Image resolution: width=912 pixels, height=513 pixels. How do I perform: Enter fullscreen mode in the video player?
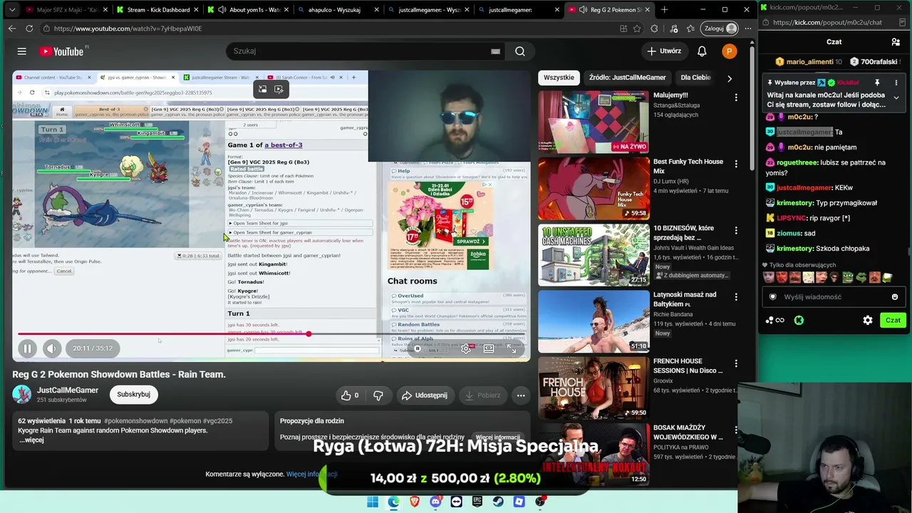point(512,348)
